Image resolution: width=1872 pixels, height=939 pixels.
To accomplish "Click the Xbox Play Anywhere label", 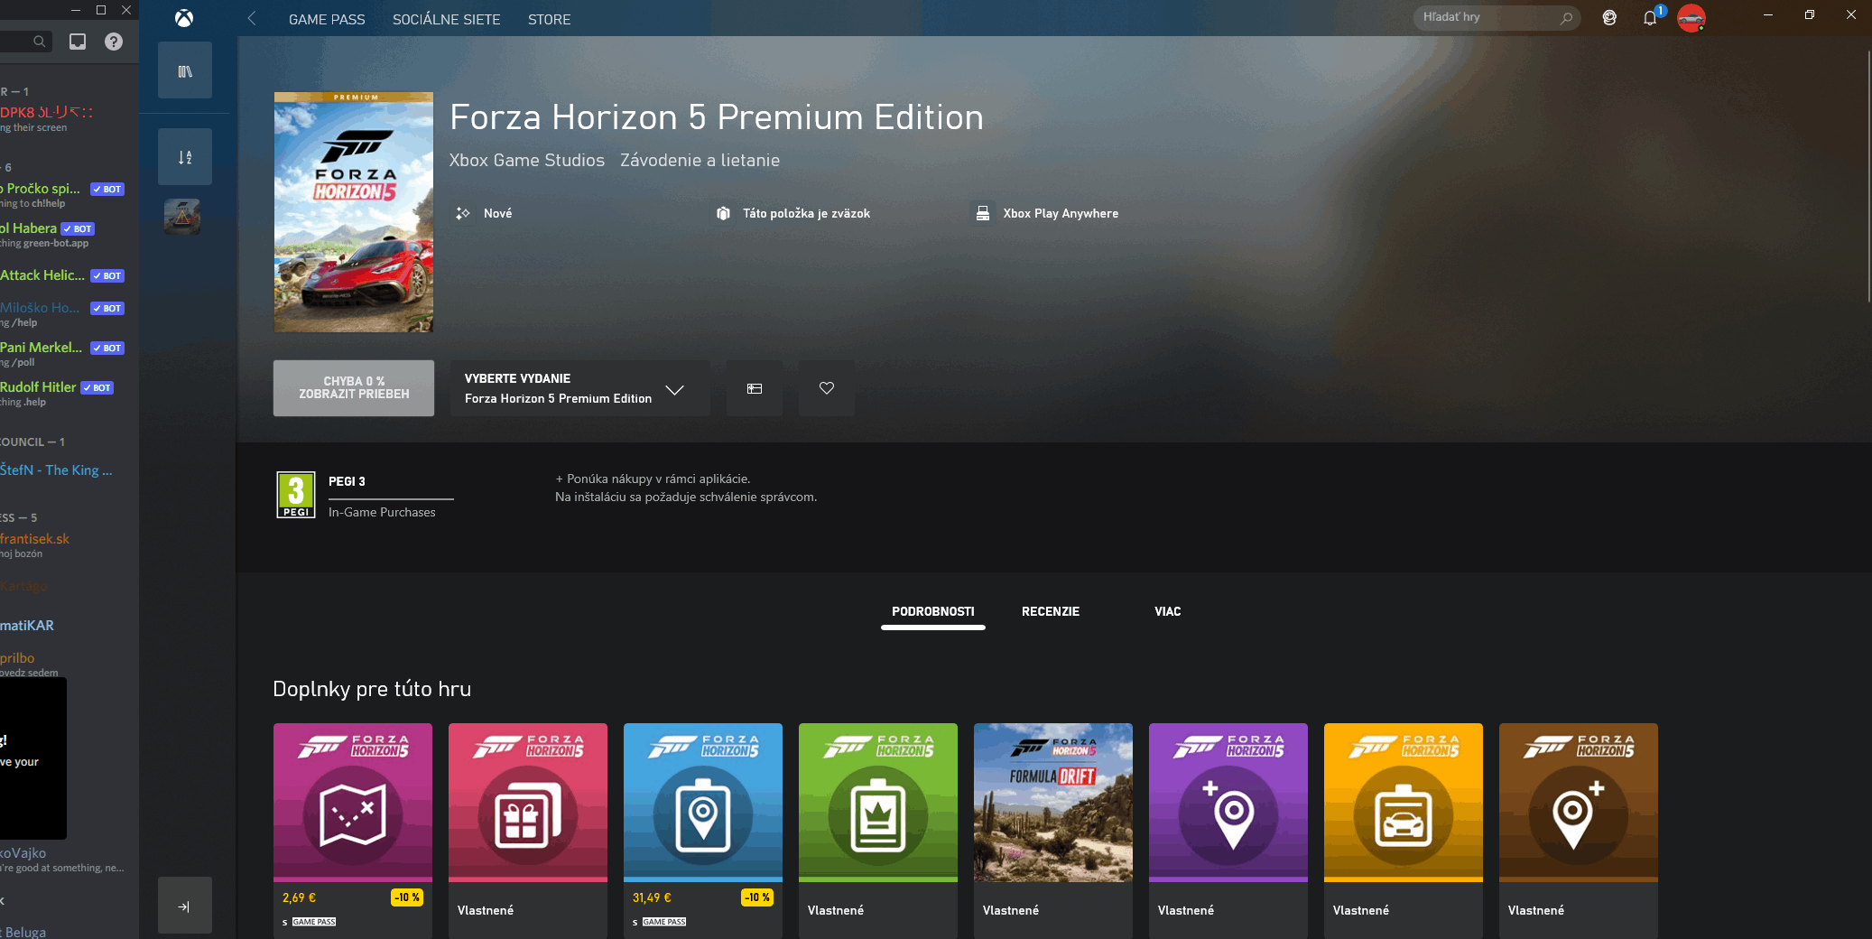I will click(1061, 213).
